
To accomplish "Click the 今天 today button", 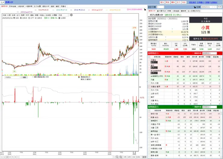I will click(x=219, y=7).
